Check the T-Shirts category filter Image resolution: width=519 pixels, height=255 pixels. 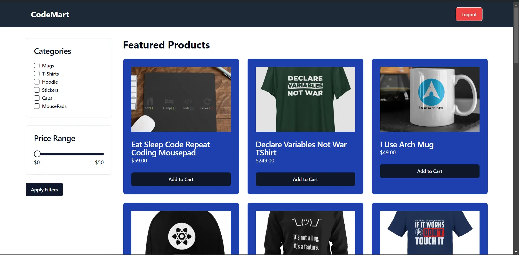click(x=37, y=74)
